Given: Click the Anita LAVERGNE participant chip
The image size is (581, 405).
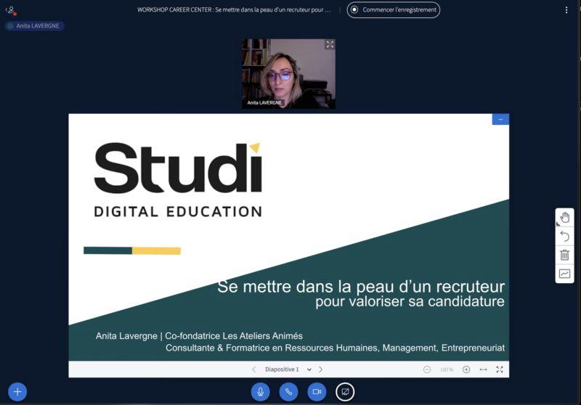Looking at the screenshot, I should click(x=35, y=26).
